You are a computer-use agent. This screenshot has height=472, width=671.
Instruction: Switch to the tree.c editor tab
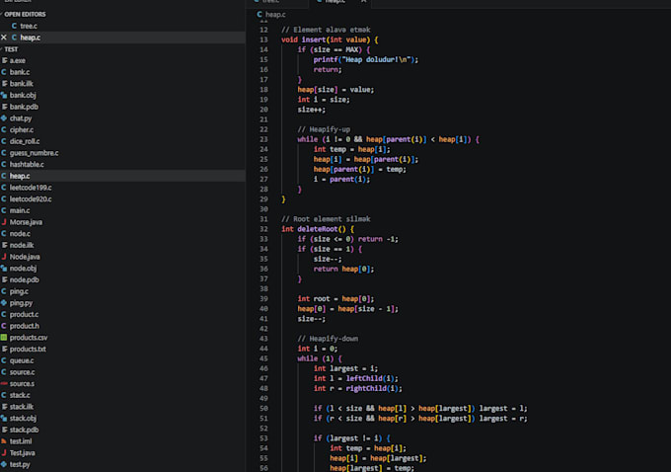click(x=270, y=2)
